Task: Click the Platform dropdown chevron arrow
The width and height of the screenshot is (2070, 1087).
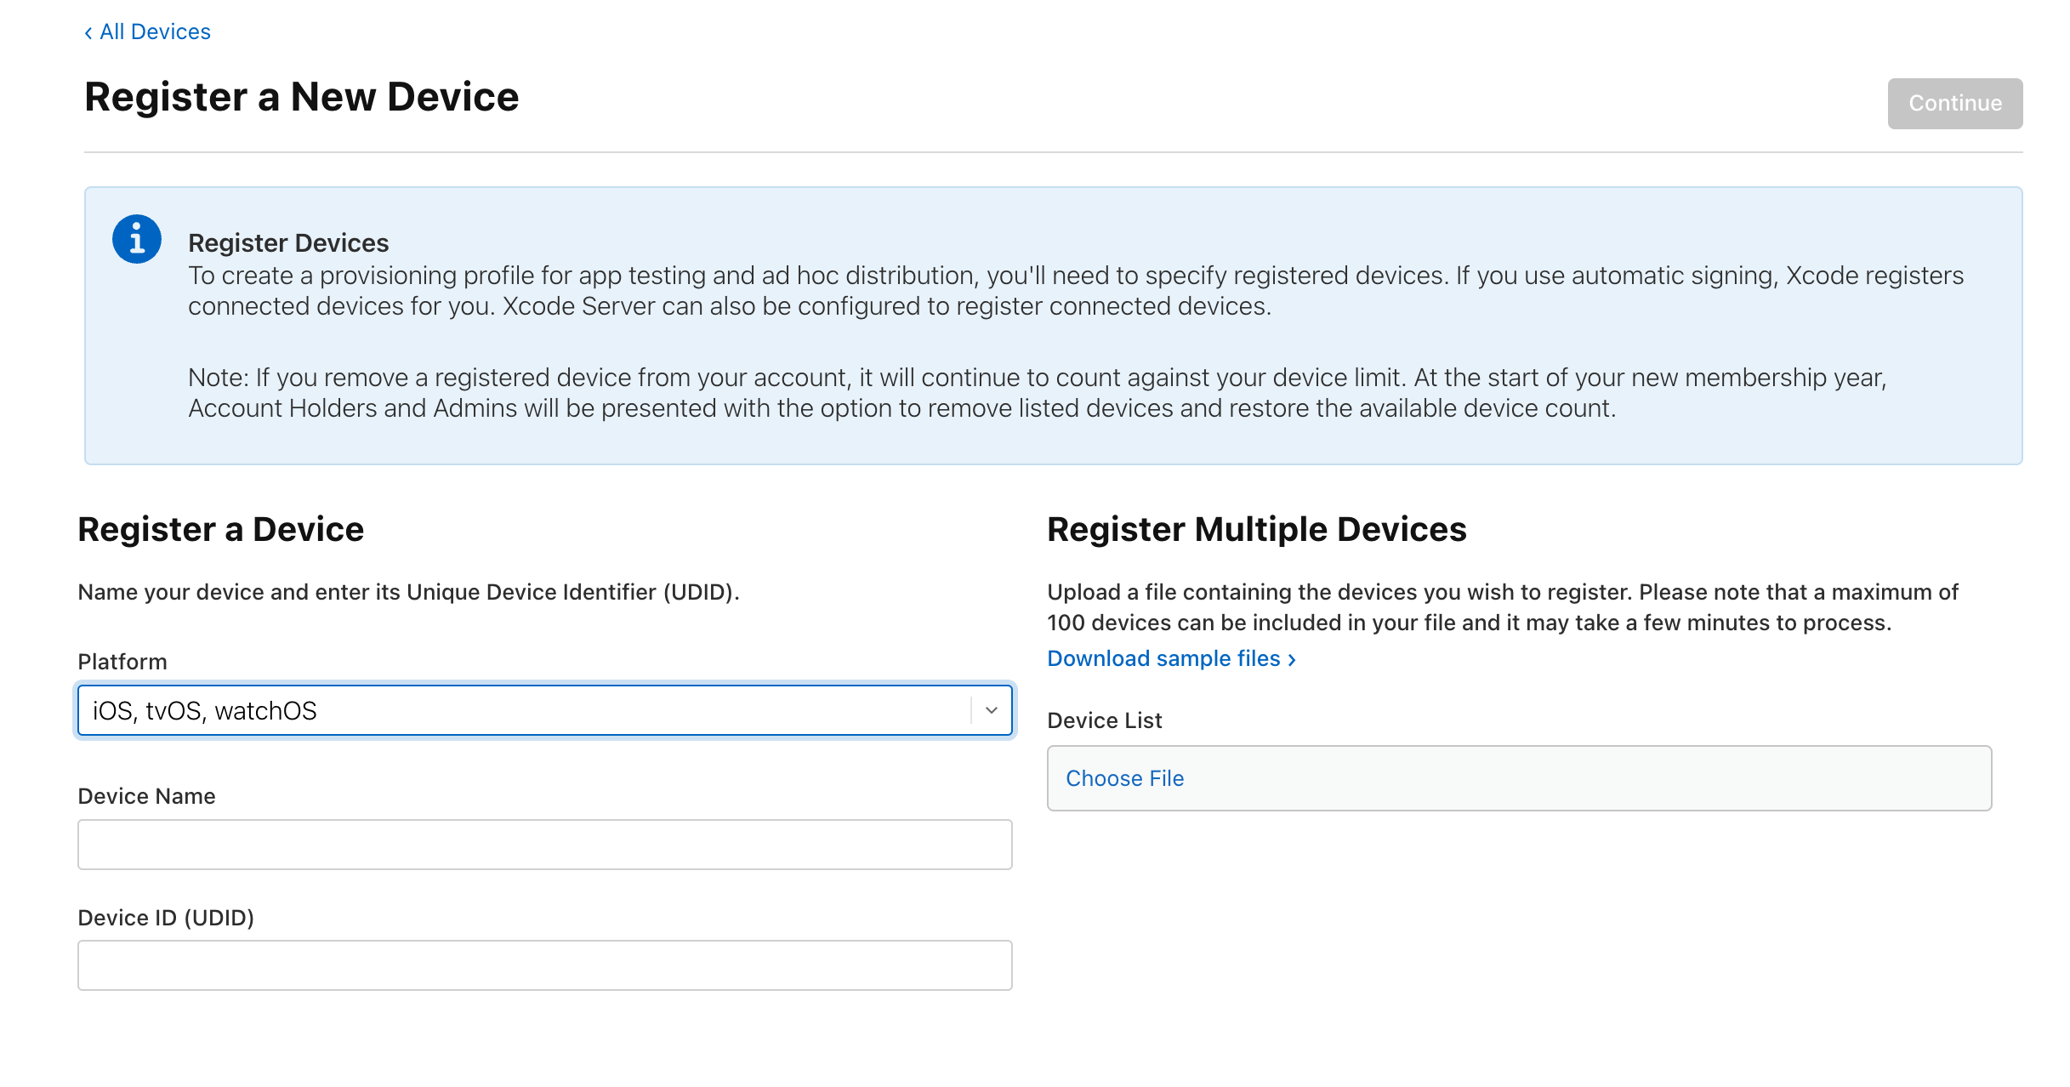Action: pyautogui.click(x=991, y=710)
